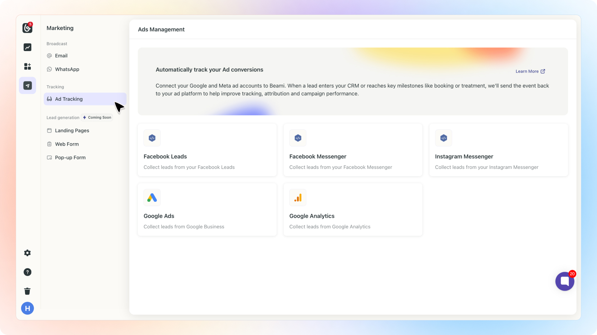Click the Tracking section label
This screenshot has height=335, width=597.
pyautogui.click(x=55, y=87)
